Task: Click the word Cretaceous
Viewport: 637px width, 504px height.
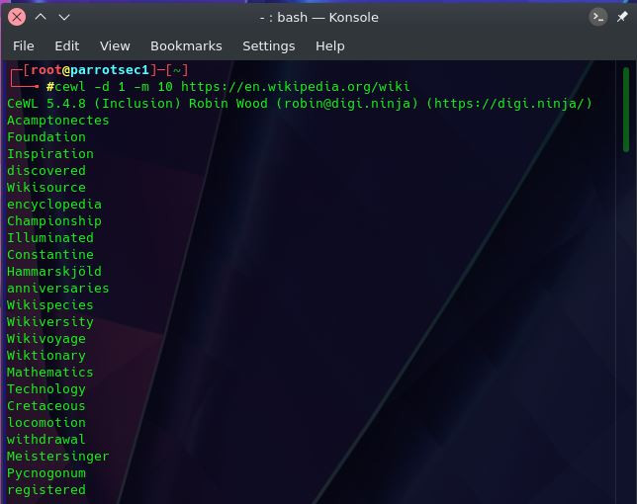Action: 46,406
